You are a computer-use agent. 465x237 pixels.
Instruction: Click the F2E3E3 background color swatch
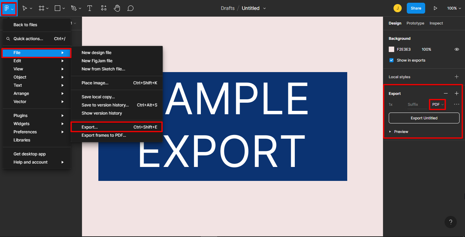391,49
